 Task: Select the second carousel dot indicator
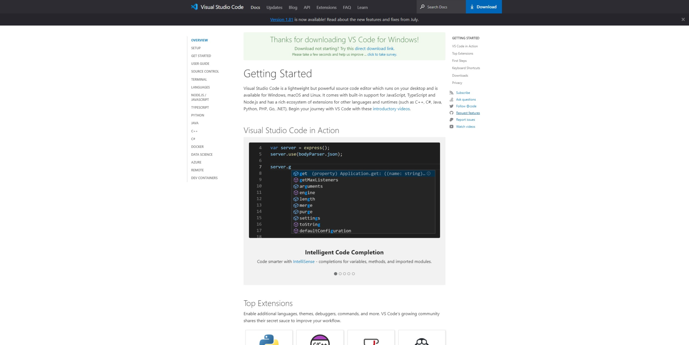coord(340,274)
